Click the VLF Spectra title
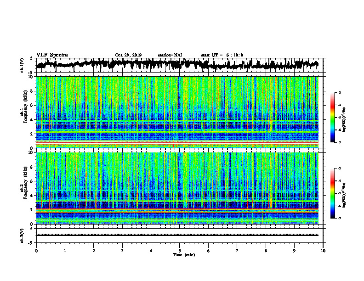364x281 pixels. 52,55
